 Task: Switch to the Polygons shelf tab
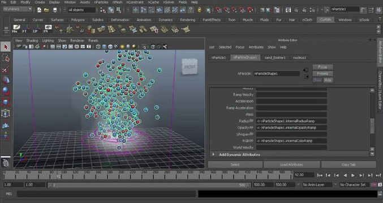coord(78,20)
